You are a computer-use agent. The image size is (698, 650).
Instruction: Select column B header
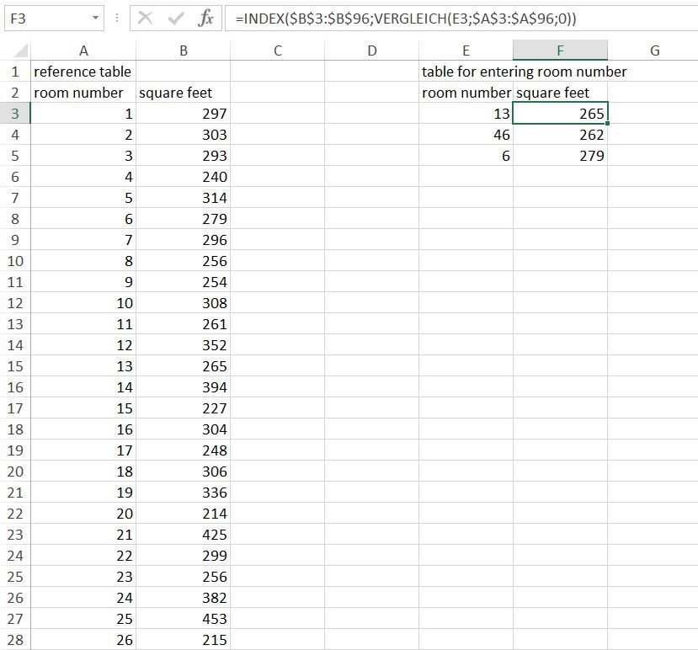point(183,51)
